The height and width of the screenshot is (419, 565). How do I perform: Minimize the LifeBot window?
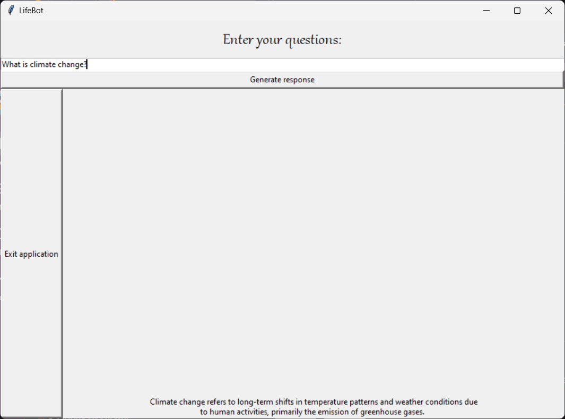click(486, 11)
